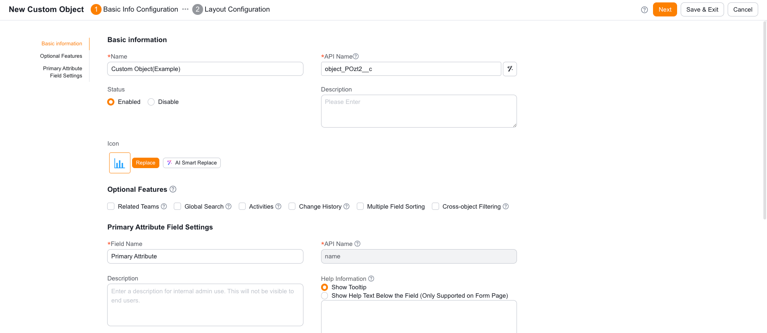This screenshot has width=767, height=333.
Task: Jump to Primary Attribute Field Settings in sidebar
Action: coord(63,72)
